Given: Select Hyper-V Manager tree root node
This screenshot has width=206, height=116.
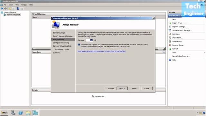Looking at the screenshot, I should pos(10,12).
